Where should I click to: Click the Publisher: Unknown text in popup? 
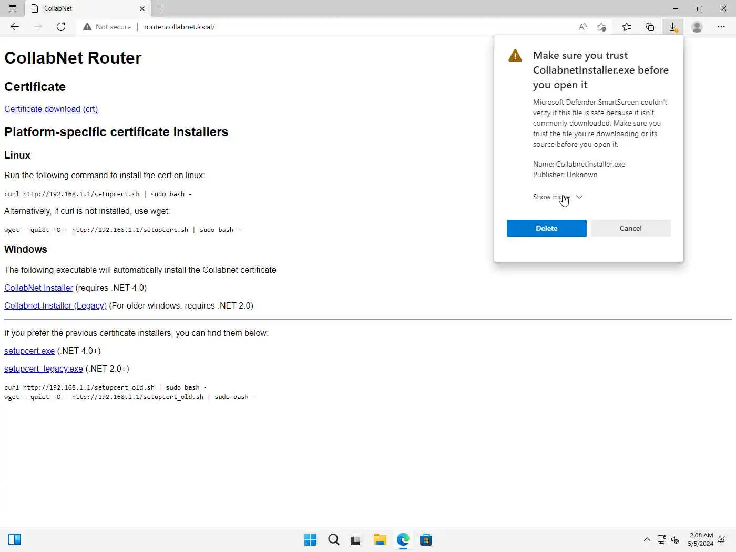click(x=565, y=175)
